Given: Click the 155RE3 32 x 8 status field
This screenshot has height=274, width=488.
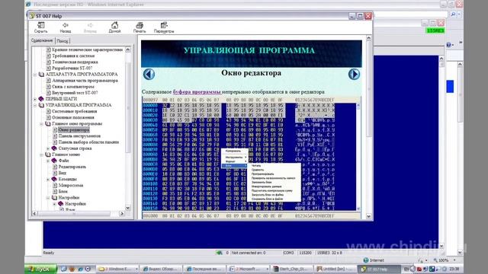Looking at the screenshot, I should click(329, 253).
